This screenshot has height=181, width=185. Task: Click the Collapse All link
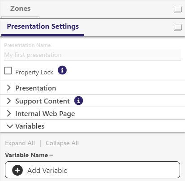(62, 143)
